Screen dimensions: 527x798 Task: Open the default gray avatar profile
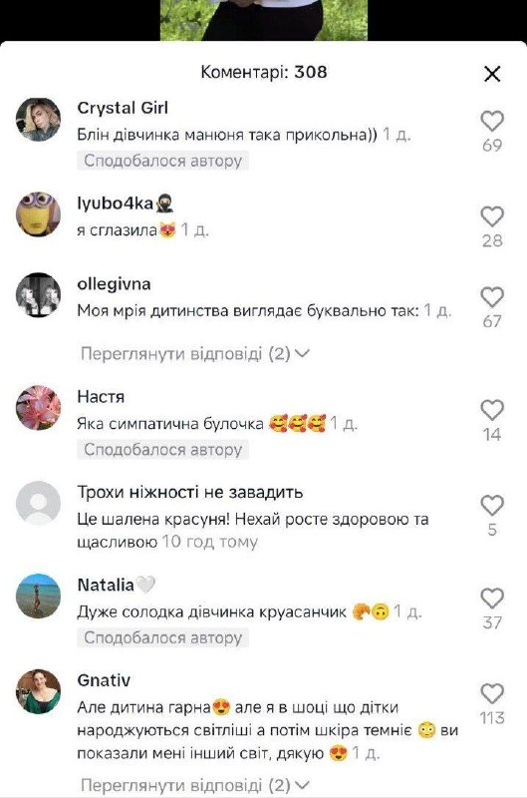pos(38,503)
